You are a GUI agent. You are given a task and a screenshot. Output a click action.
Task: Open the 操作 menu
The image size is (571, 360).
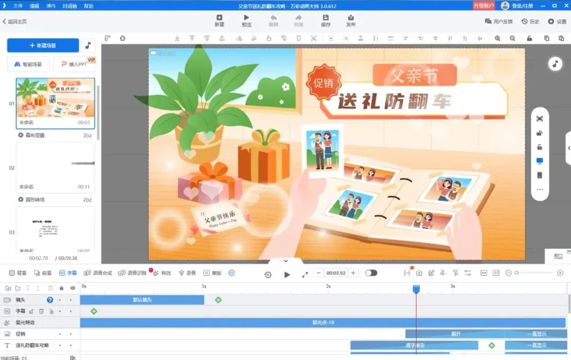point(51,6)
